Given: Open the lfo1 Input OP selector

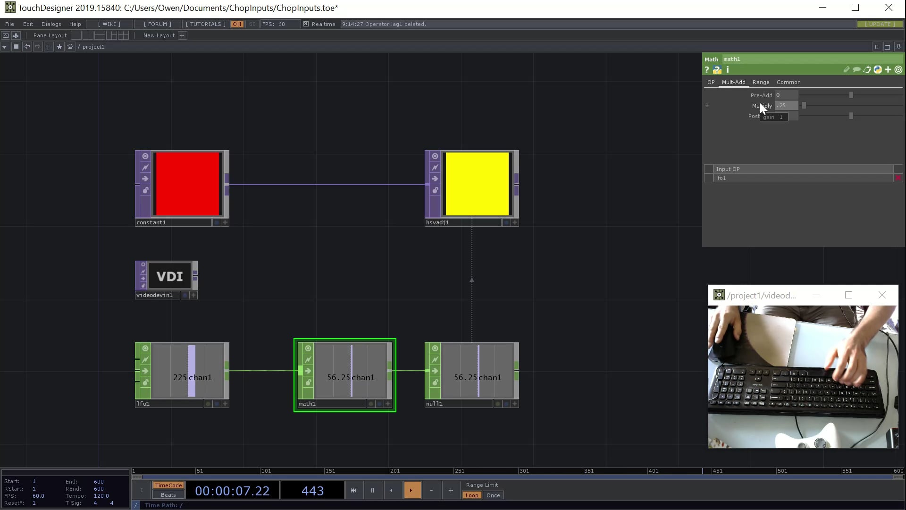Looking at the screenshot, I should 802,178.
